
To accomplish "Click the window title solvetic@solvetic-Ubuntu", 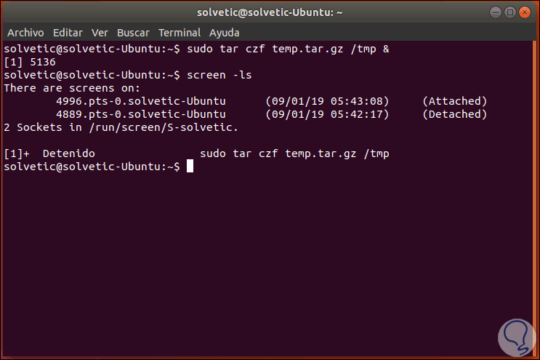I will pyautogui.click(x=270, y=12).
